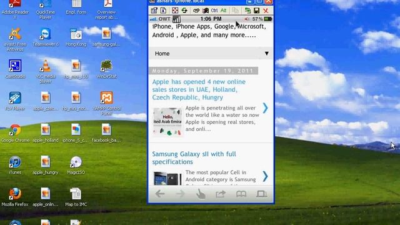Select CamStudio desktop shortcut
400x225 pixels.
pyautogui.click(x=15, y=69)
